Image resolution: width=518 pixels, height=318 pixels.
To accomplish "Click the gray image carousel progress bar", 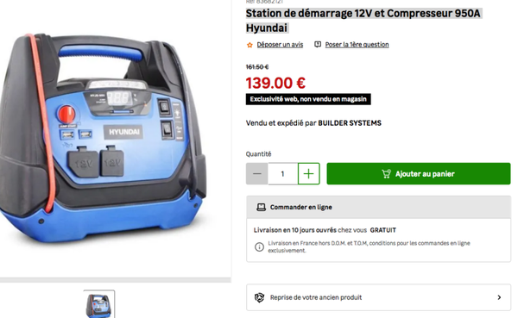I will [116, 280].
